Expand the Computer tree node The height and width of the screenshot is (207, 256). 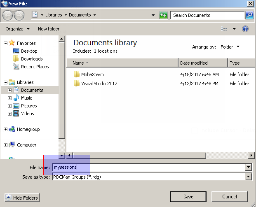[5, 145]
